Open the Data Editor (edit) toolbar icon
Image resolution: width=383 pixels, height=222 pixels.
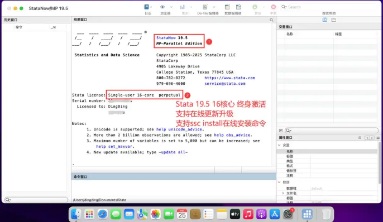(227, 7)
